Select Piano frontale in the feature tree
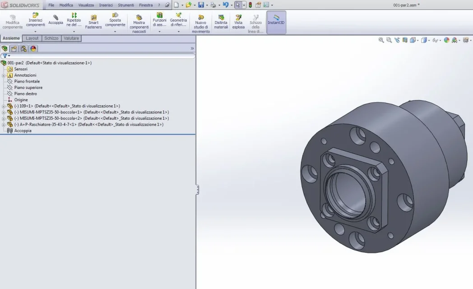 27,81
